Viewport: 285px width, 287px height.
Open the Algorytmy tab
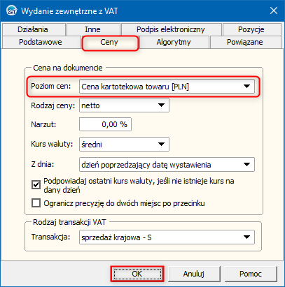pyautogui.click(x=174, y=42)
